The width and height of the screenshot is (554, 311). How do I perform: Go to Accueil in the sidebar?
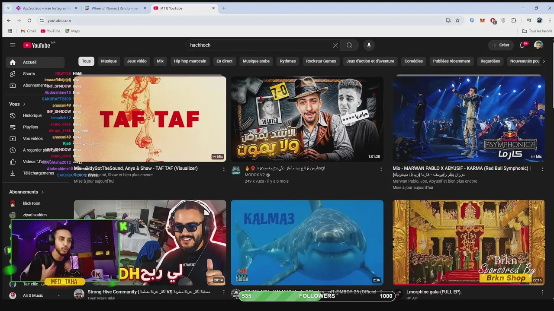pos(35,62)
